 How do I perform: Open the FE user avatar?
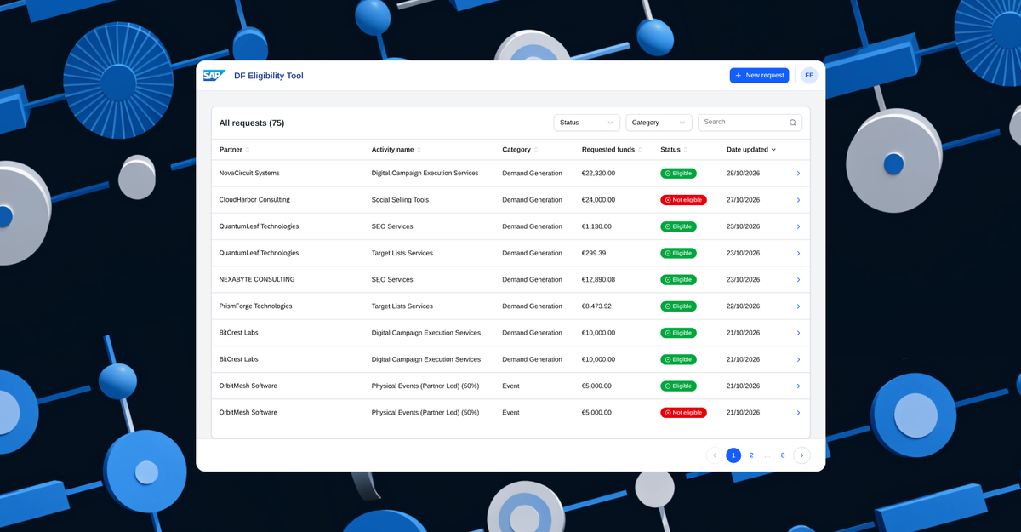(x=809, y=76)
